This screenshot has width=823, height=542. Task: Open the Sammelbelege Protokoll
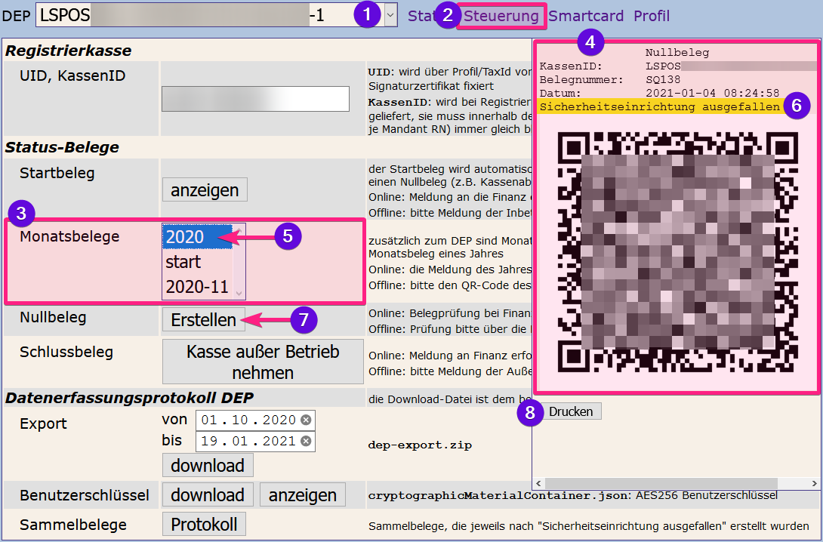click(204, 524)
